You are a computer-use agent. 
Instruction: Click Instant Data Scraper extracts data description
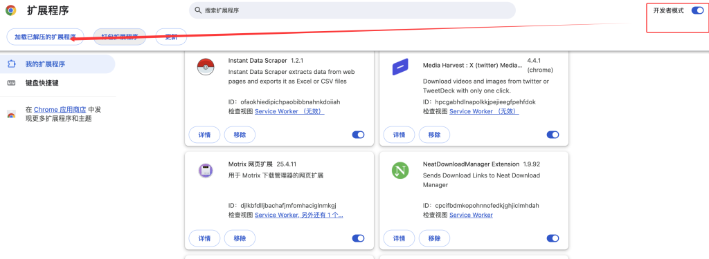(291, 77)
